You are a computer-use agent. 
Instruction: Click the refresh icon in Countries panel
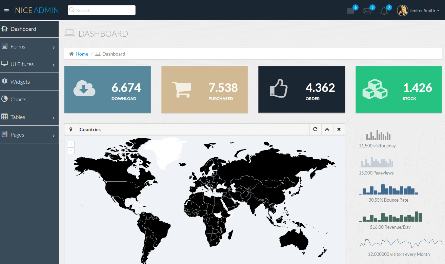315,129
